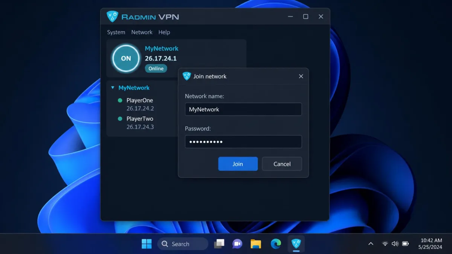Click the local IP 26.17.24.1
This screenshot has height=254, width=452.
[x=161, y=58]
